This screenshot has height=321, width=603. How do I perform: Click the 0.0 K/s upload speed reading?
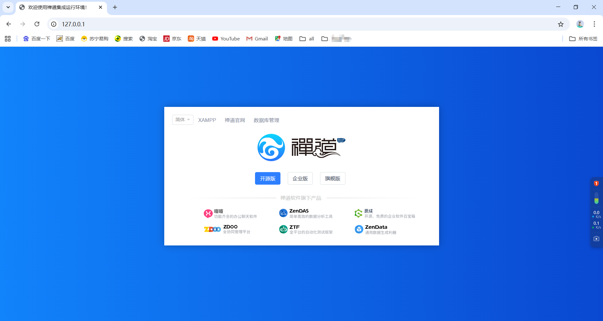[596, 214]
